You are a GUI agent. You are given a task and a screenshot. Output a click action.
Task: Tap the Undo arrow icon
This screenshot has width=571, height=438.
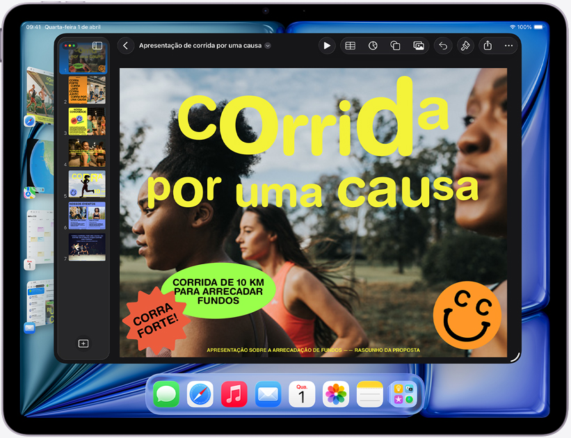[442, 45]
